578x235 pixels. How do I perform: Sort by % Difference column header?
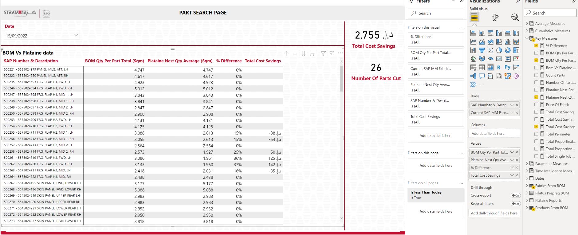tap(229, 61)
